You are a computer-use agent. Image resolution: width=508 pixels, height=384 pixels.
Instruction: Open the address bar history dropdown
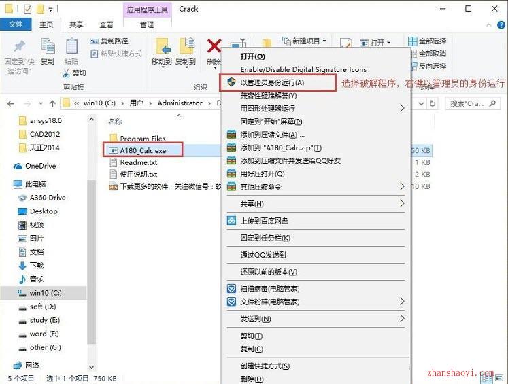(421, 103)
